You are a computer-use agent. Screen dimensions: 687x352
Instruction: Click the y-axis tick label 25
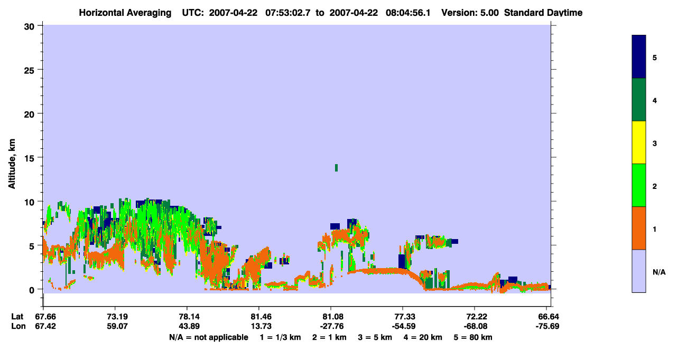(x=31, y=70)
